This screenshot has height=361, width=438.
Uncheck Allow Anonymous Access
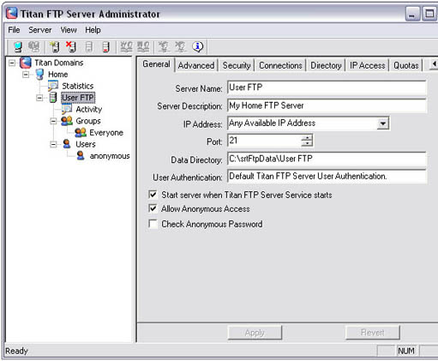[x=153, y=208]
